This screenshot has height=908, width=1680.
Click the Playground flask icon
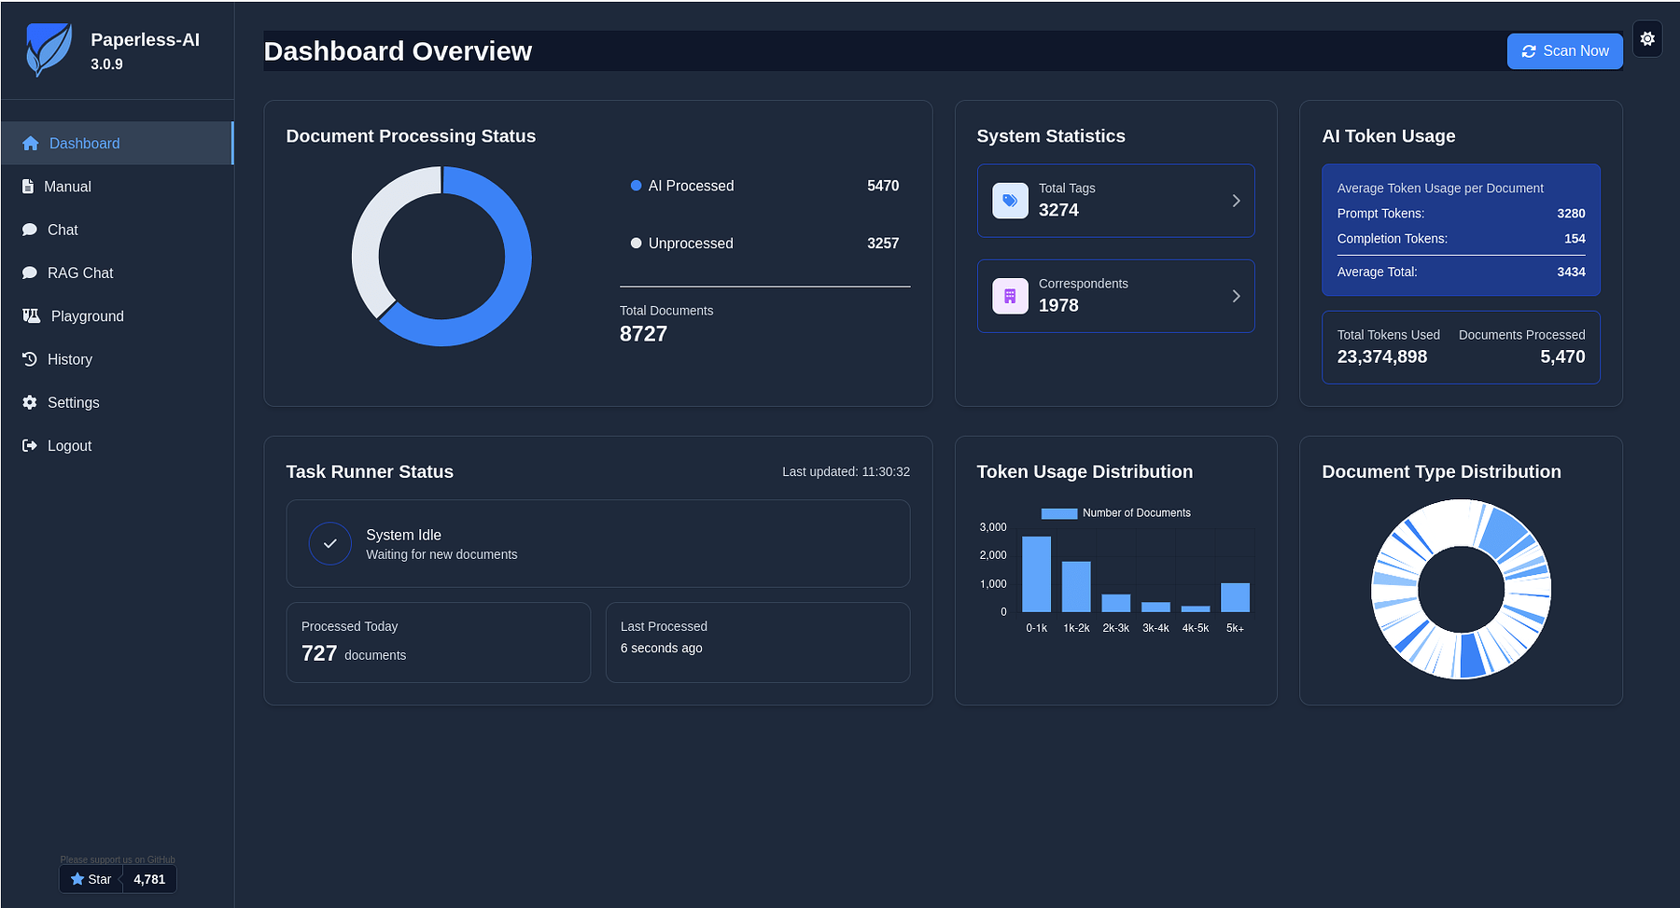pos(32,316)
